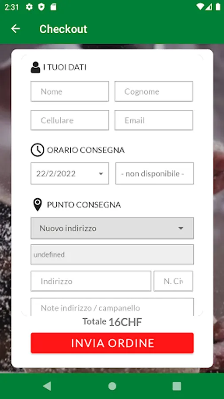
Task: Select the Email input field
Action: (x=154, y=120)
